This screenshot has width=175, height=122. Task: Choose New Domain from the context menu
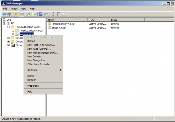point(43,57)
